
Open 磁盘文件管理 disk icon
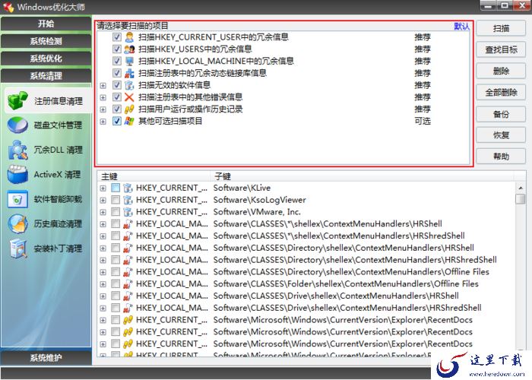click(x=17, y=125)
